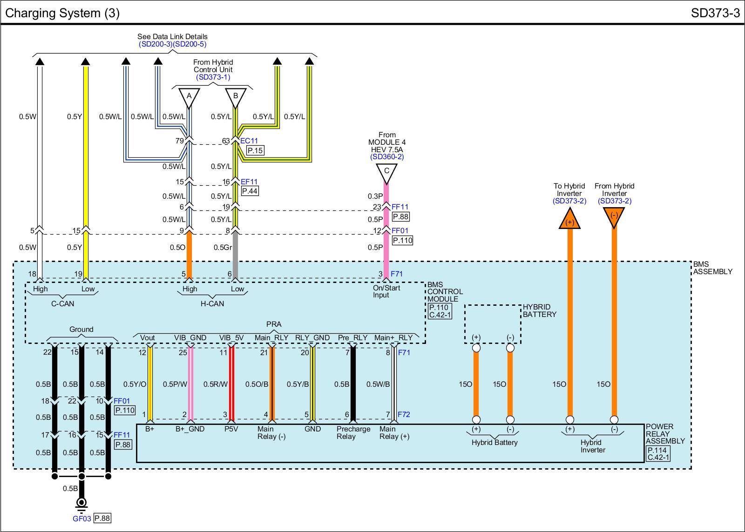Click the P.44 page reference box
This screenshot has height=532, width=745.
pyautogui.click(x=250, y=191)
